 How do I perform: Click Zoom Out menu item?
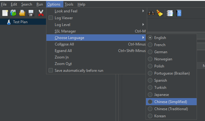coord(96,64)
